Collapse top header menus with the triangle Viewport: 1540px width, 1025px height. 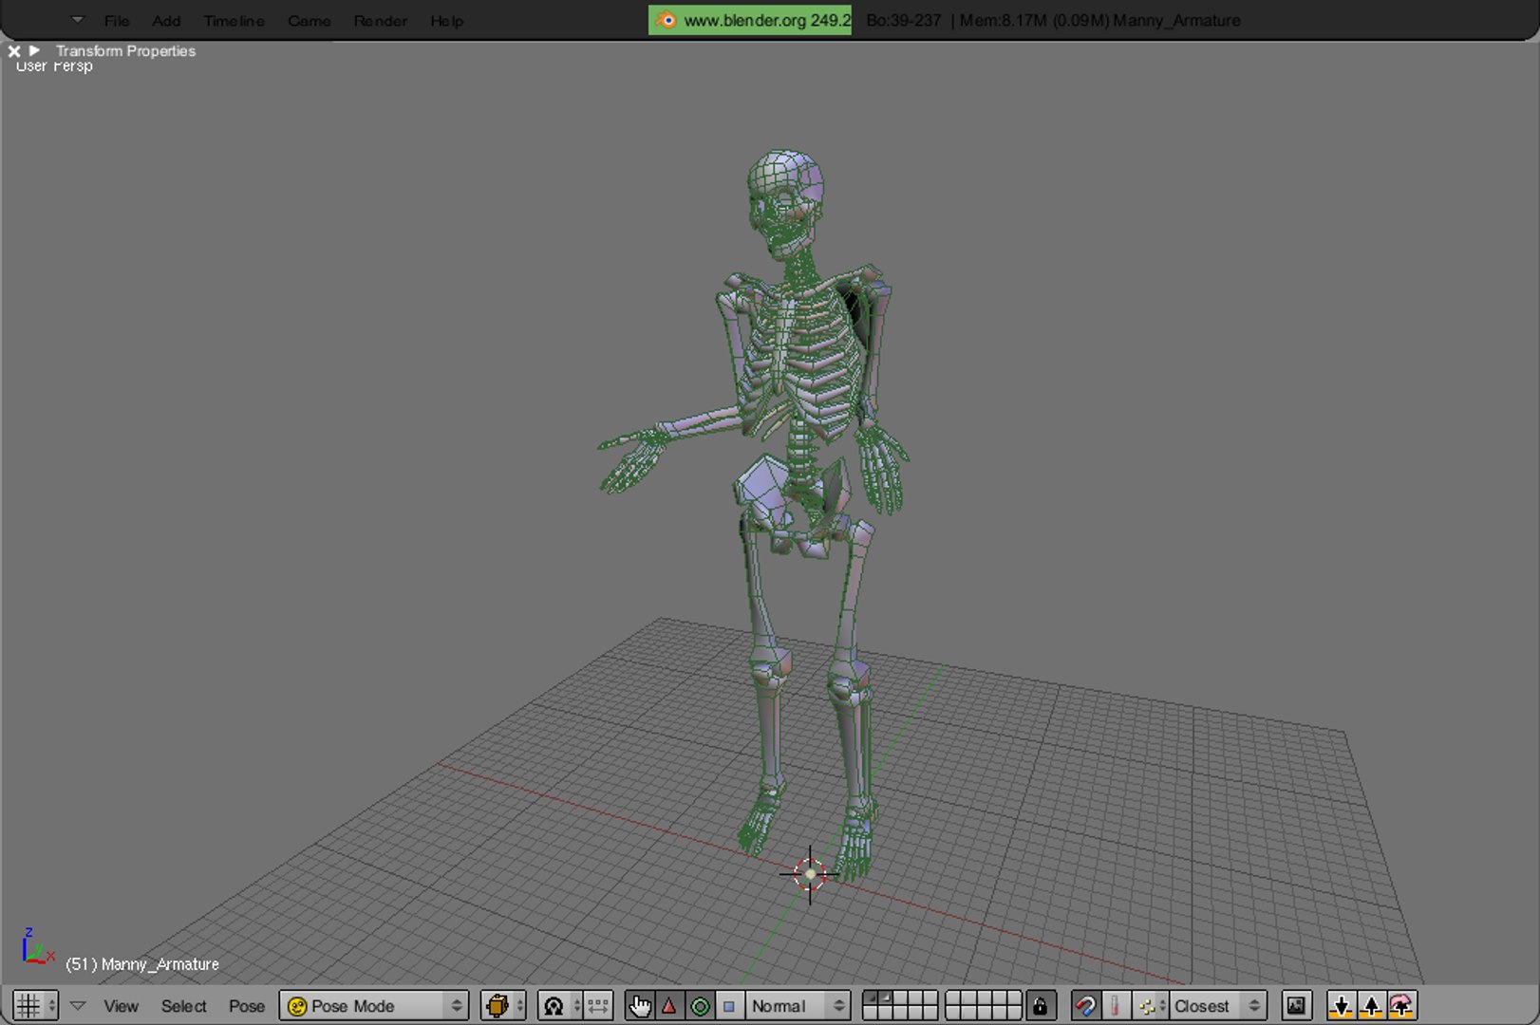click(x=78, y=19)
